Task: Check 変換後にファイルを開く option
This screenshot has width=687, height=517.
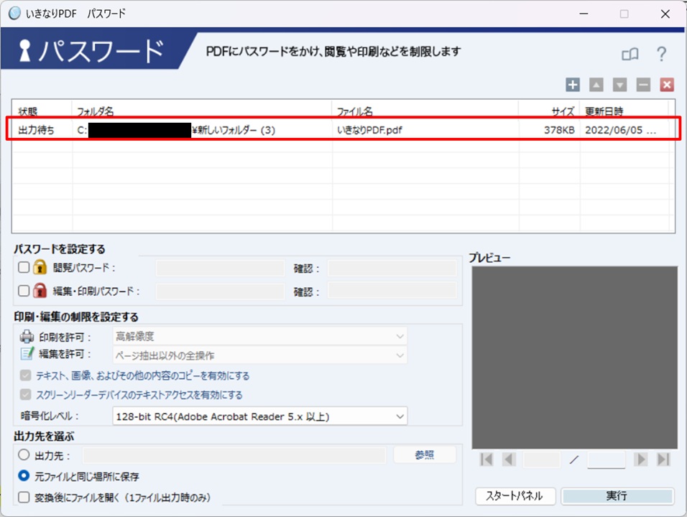Action: (x=24, y=498)
